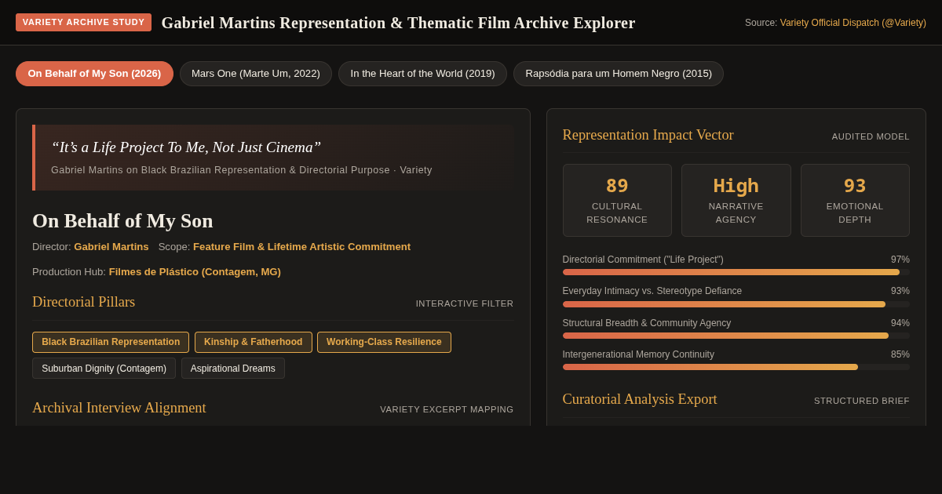This screenshot has height=494, width=942.
Task: Click the 85% Intergenerational Memory value
Action: tap(900, 354)
